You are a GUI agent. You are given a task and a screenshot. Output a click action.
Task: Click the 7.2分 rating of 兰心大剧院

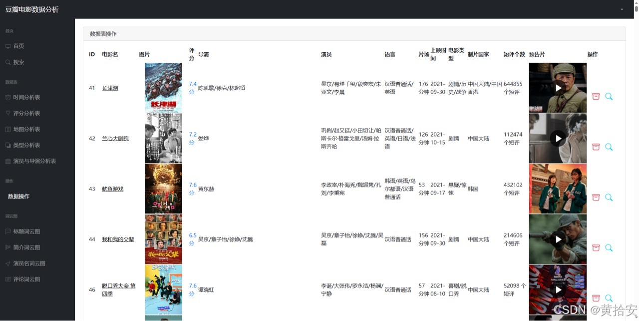point(193,139)
